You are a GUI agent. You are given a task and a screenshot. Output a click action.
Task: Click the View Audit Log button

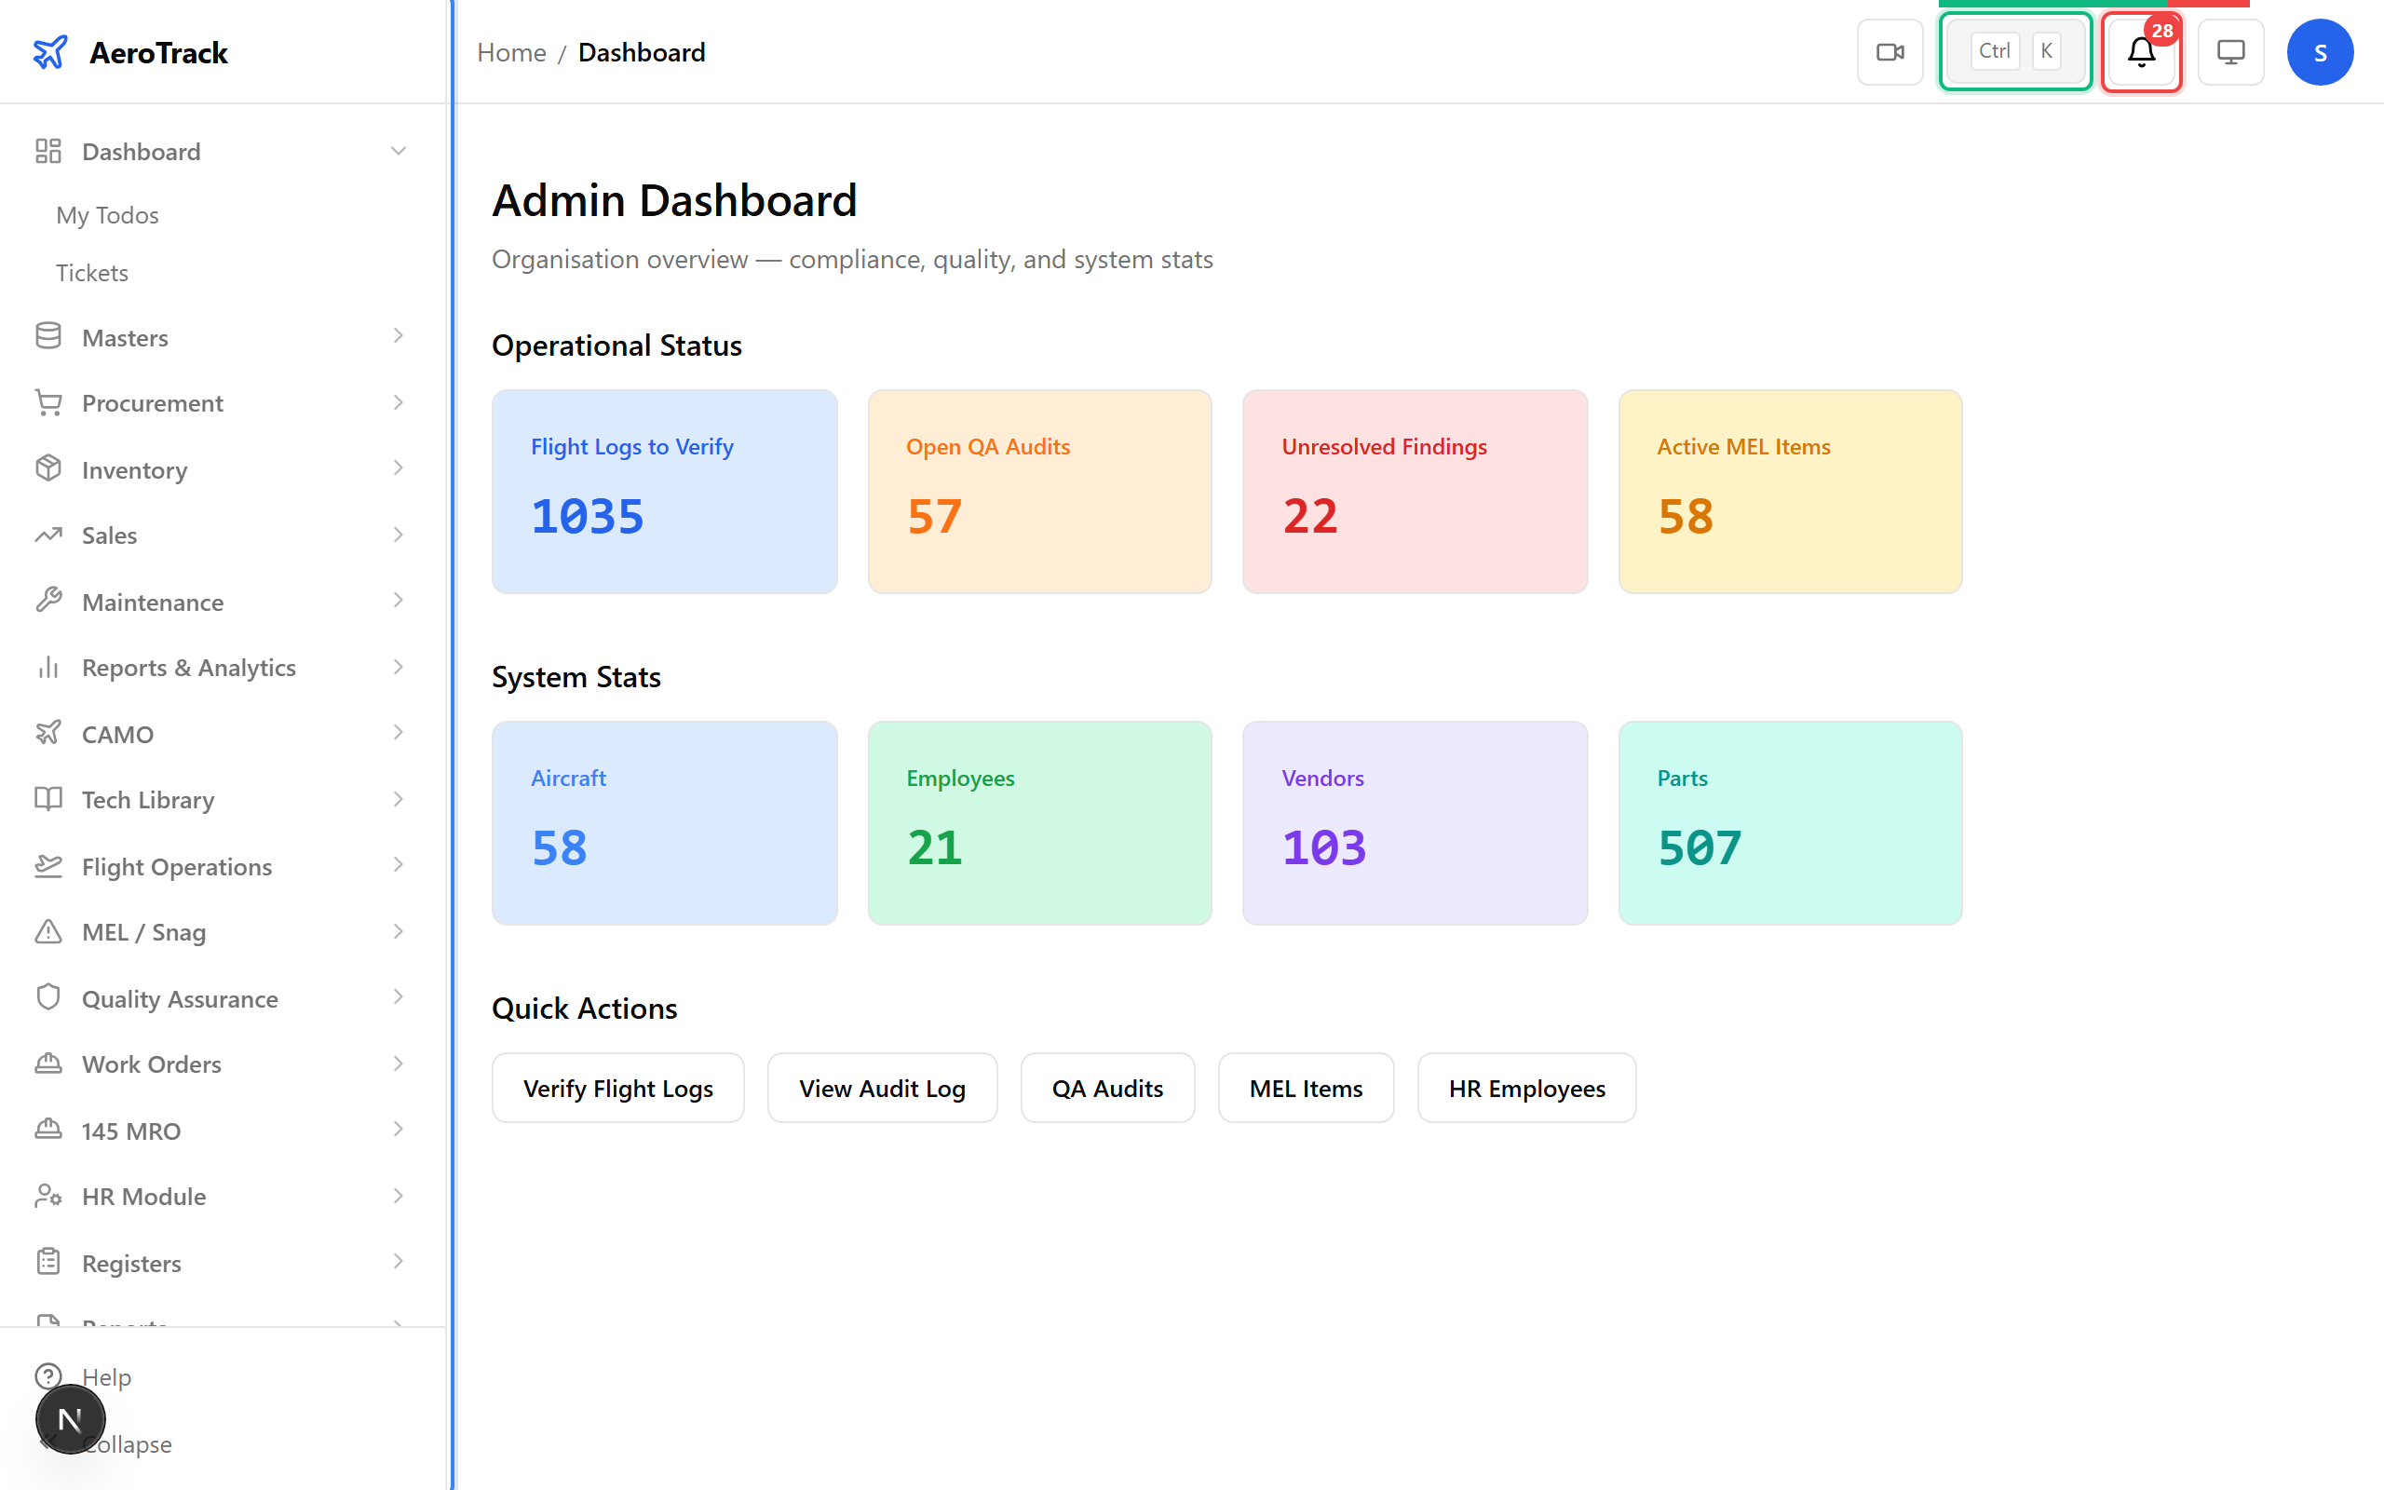882,1088
